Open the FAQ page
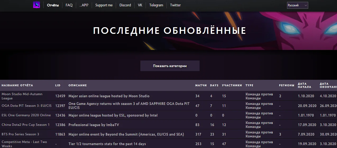The height and width of the screenshot is (148, 337). click(69, 5)
